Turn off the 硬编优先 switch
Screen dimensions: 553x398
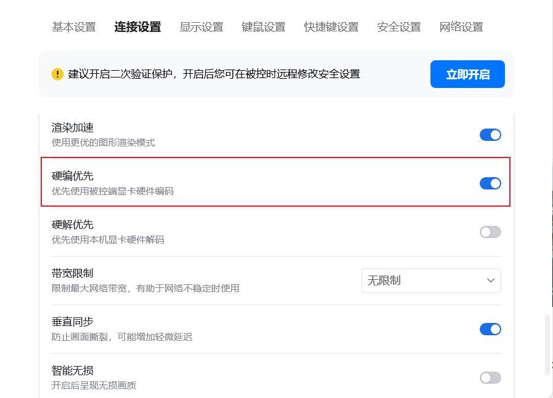tap(490, 183)
